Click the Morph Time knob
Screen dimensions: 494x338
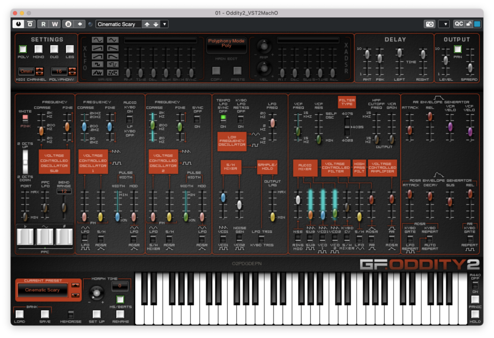click(x=96, y=293)
